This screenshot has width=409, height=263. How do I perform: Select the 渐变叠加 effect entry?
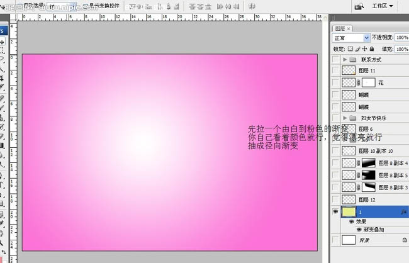[374, 230]
